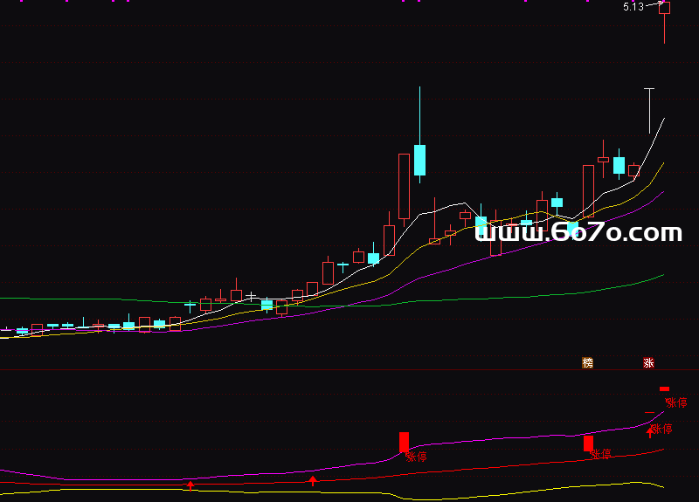The image size is (699, 502).
Task: Select the tall hollow red candle before cyan spike
Action: pos(404,186)
